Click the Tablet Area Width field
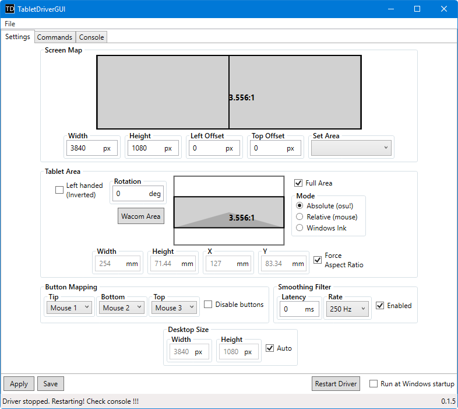Image resolution: width=458 pixels, height=409 pixels. [x=118, y=264]
